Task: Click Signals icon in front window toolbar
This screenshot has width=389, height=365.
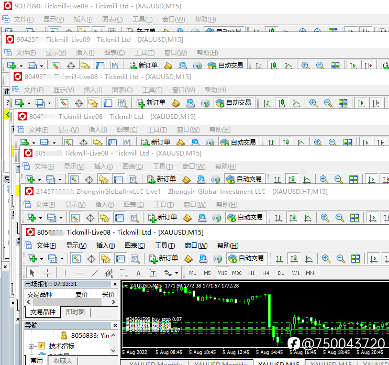Action: tap(218, 259)
